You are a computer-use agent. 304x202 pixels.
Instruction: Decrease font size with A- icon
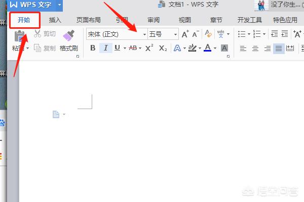coord(196,34)
